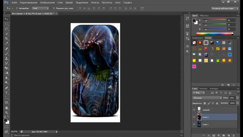
Task: Toggle lock all padlock in Layers panel
Action: tap(217, 103)
